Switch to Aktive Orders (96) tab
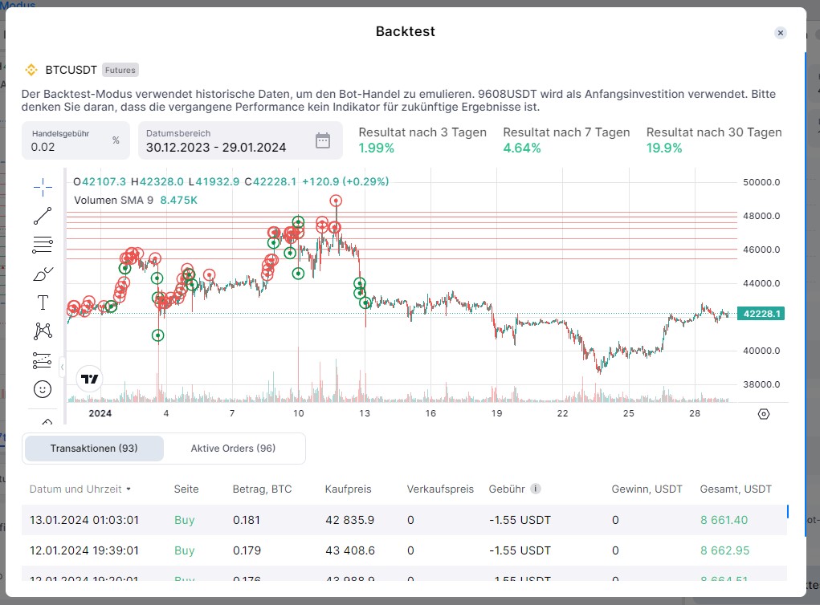820x605 pixels. [x=233, y=449]
